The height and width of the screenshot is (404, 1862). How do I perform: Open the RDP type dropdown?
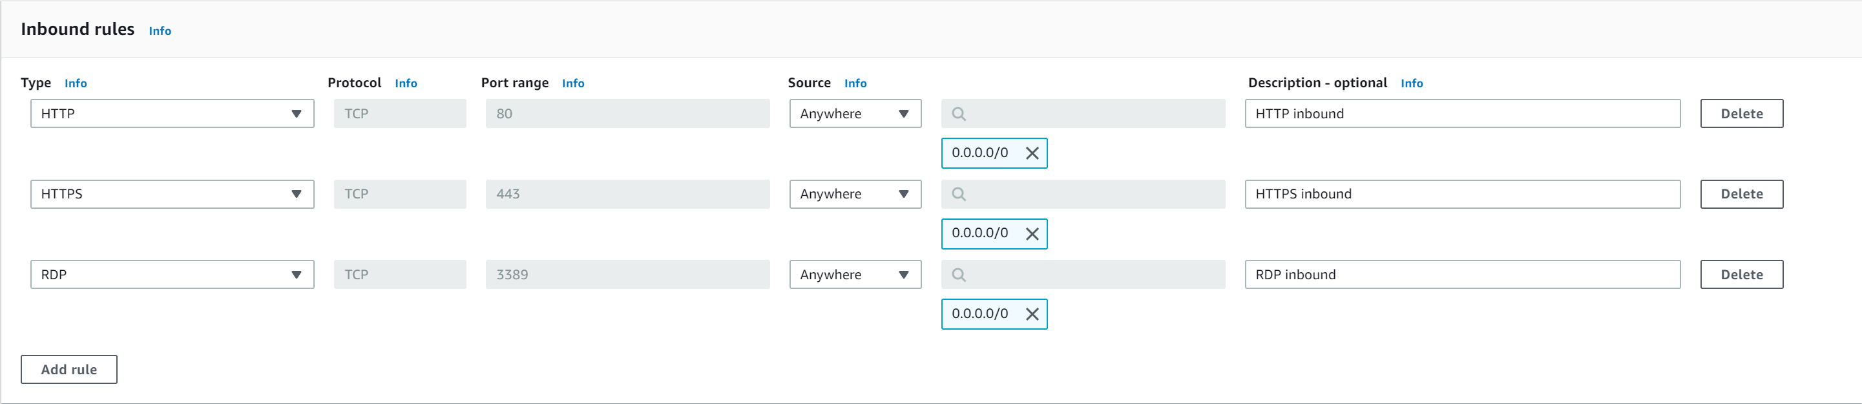[x=172, y=275]
